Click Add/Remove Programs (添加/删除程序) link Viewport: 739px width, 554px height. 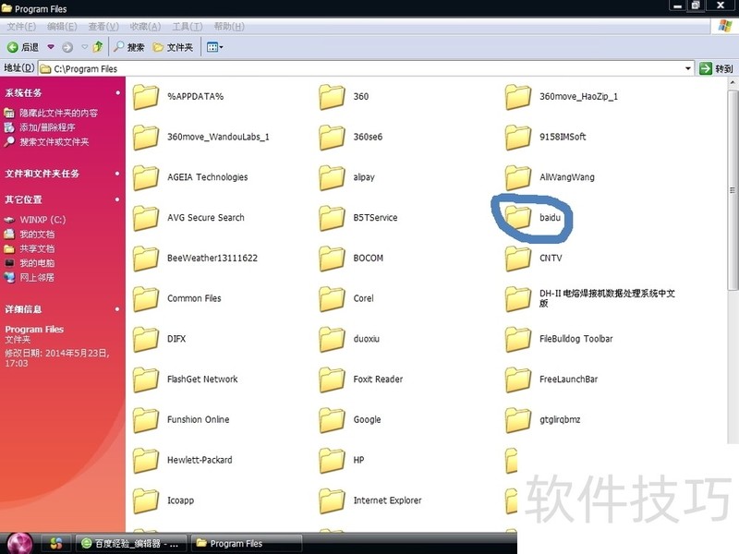point(47,127)
